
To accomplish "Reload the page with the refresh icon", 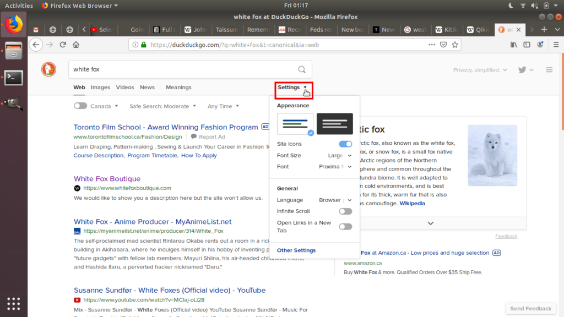I will pos(63,45).
